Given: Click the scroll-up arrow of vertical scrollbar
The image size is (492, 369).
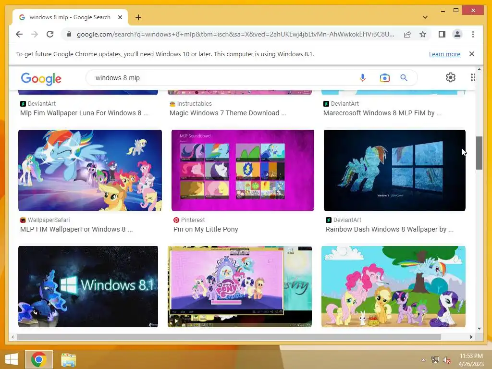Looking at the screenshot, I should point(479,69).
